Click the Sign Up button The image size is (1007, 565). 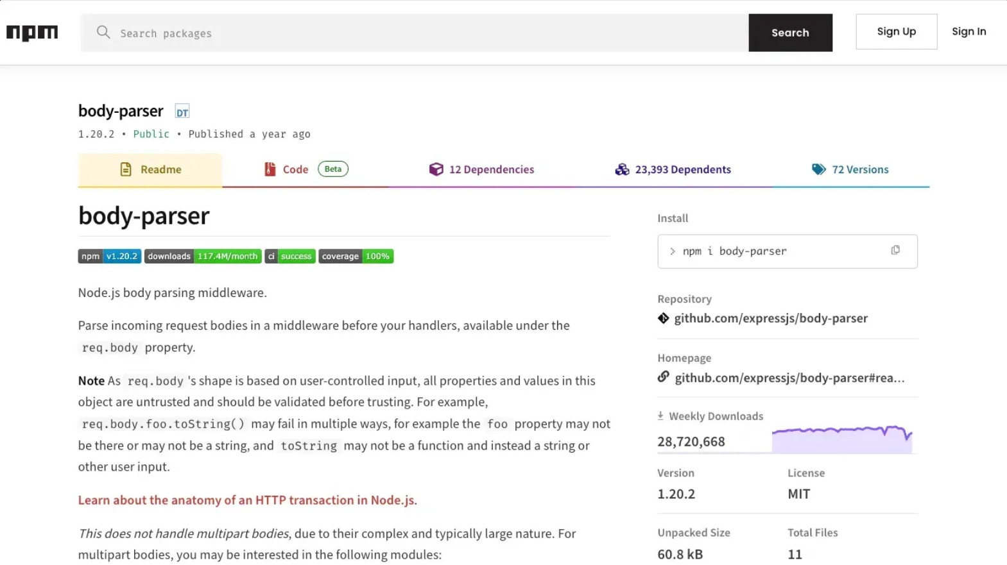point(897,31)
